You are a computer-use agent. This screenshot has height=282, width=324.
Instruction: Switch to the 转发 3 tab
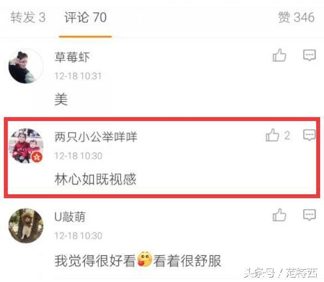pos(28,17)
